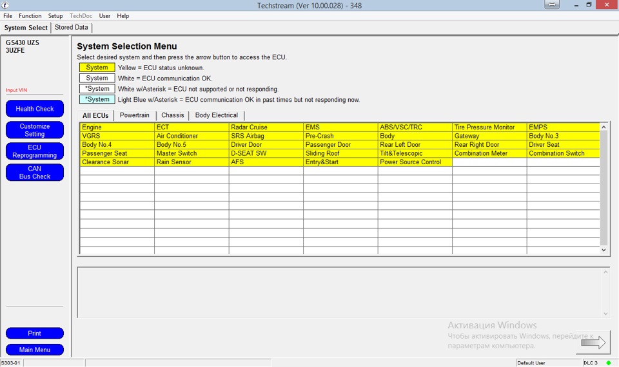Screen dimensions: 619x367
Task: Select the SRS Airbag system
Action: [x=265, y=136]
